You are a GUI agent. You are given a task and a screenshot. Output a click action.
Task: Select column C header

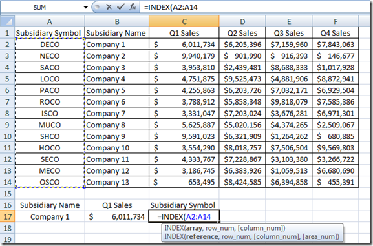pyautogui.click(x=184, y=21)
